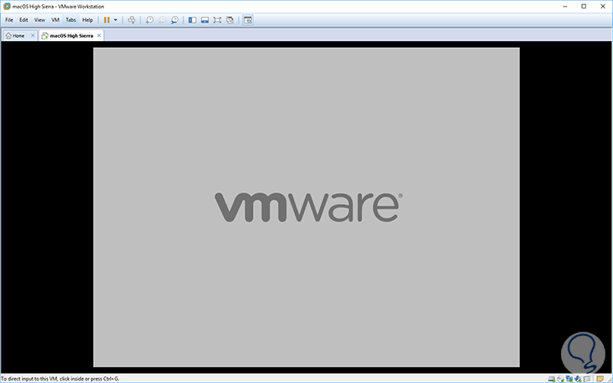This screenshot has width=613, height=383.
Task: Click the sound card status icon
Action: pos(578,379)
